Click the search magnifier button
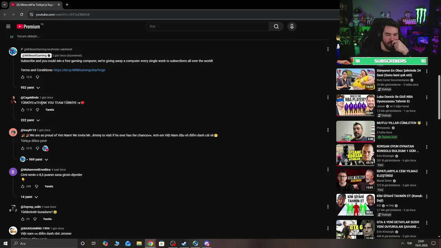The width and height of the screenshot is (441, 248). 276,27
